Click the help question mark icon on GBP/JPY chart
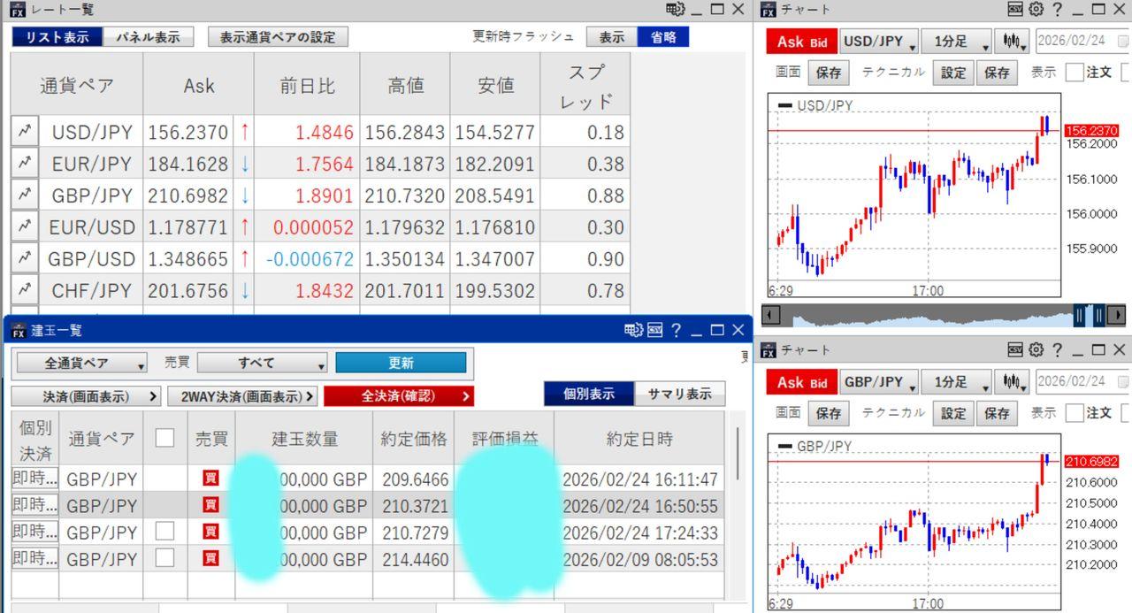The height and width of the screenshot is (613, 1132). [1059, 349]
